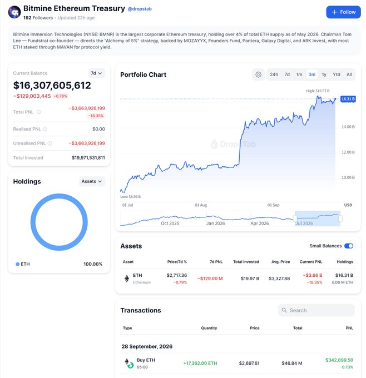The height and width of the screenshot is (378, 366).
Task: Select the 1m chart range
Action: pos(299,74)
